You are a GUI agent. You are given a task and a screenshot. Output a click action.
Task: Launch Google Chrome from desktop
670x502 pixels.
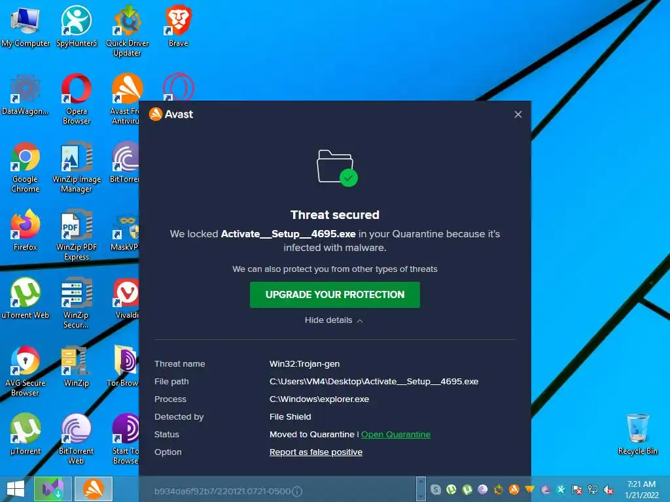(26, 167)
